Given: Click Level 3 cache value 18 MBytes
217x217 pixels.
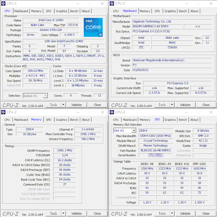Looking at the screenshot, I should pos(78,85).
